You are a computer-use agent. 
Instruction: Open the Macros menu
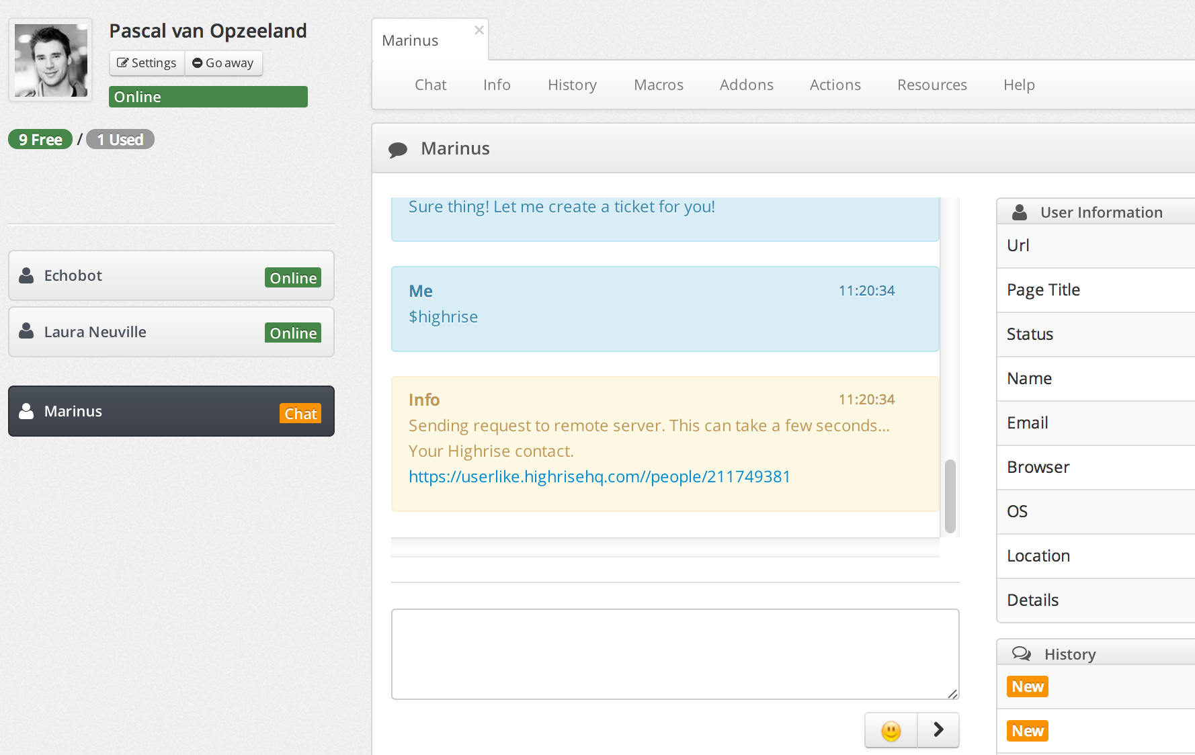pyautogui.click(x=659, y=85)
